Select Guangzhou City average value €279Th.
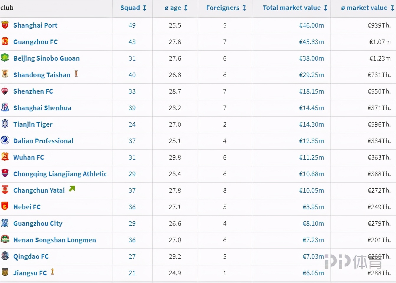 pos(379,223)
